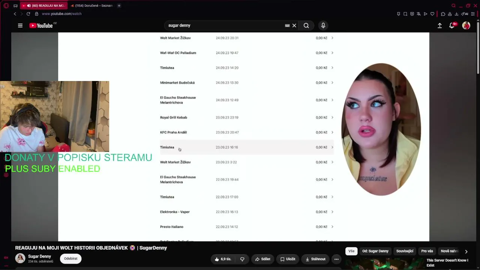Open the Opera GX main menu
Viewport: 480px width, 270px height.
(x=6, y=6)
